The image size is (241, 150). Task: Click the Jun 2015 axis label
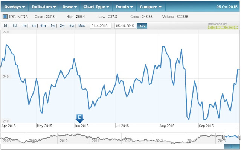point(81,126)
